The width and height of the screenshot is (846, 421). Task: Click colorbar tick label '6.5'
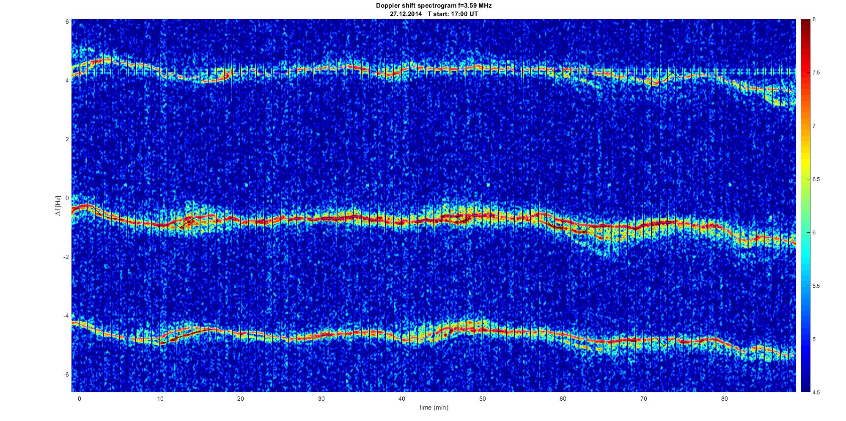click(x=816, y=179)
